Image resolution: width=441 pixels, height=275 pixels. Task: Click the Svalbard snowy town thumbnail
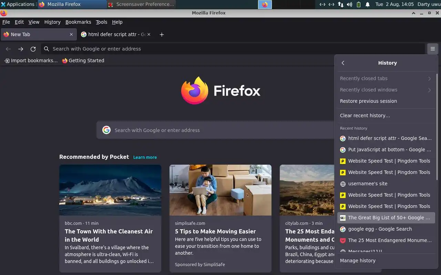[x=110, y=190]
